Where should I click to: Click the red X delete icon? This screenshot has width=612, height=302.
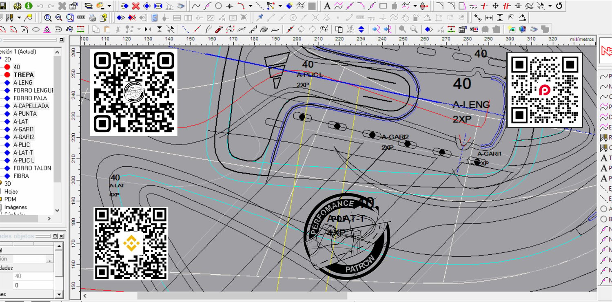136,6
